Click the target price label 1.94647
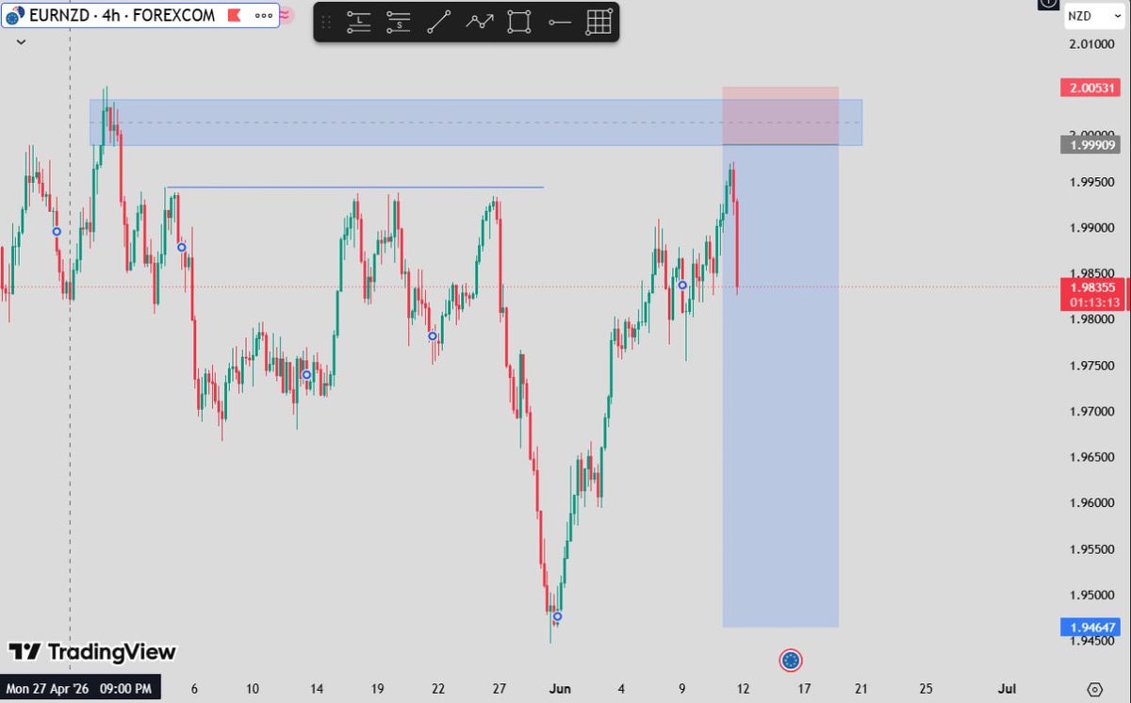The width and height of the screenshot is (1131, 703). tap(1090, 627)
